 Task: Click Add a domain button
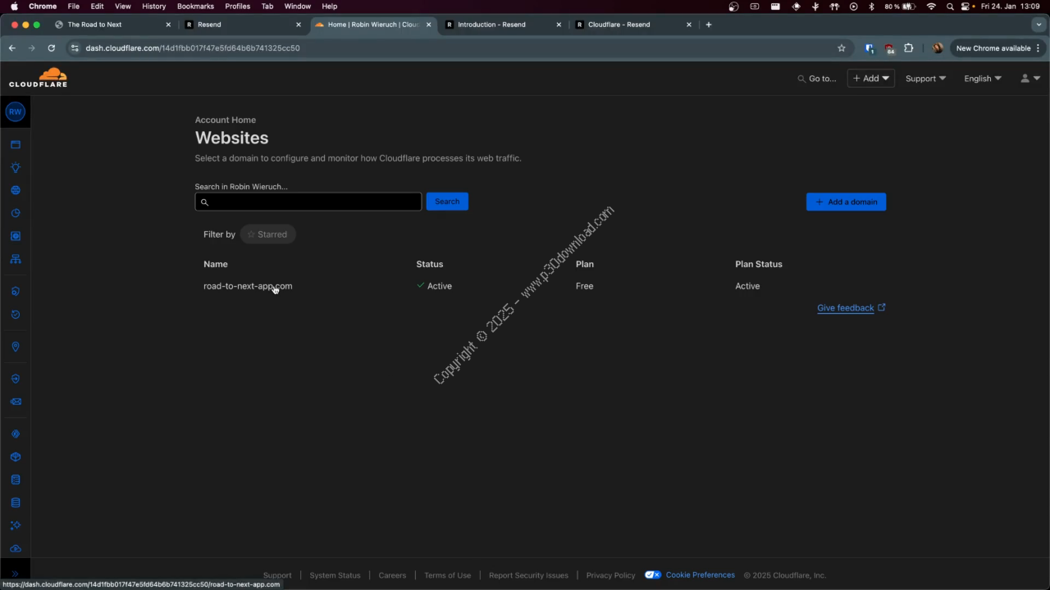point(846,202)
